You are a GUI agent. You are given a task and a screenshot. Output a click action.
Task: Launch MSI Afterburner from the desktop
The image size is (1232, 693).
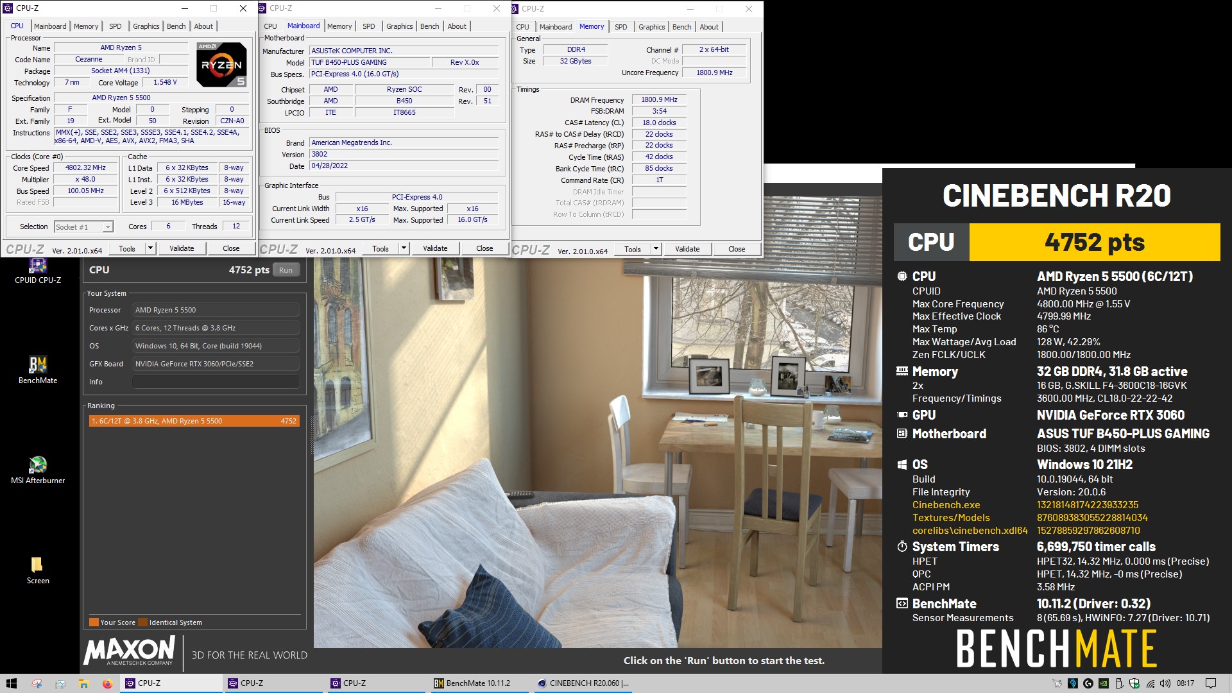(38, 470)
